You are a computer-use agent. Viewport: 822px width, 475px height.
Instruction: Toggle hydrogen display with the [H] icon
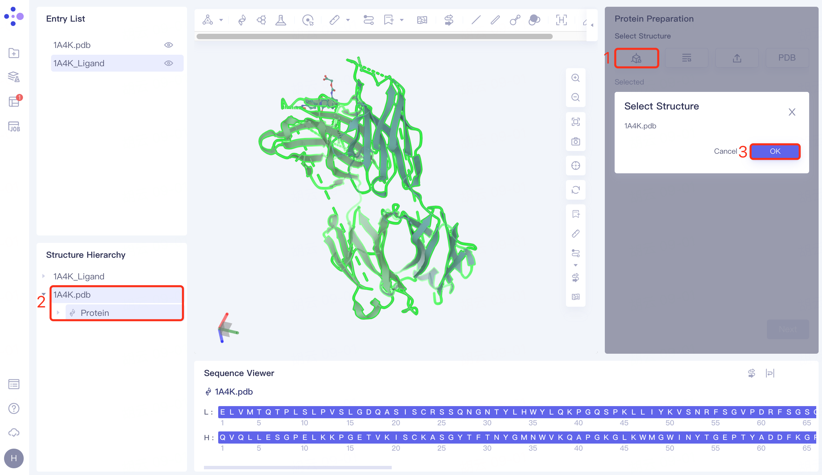[x=562, y=20]
